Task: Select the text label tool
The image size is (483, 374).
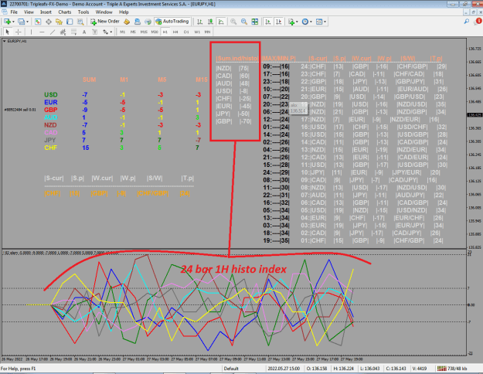Action: (95, 32)
